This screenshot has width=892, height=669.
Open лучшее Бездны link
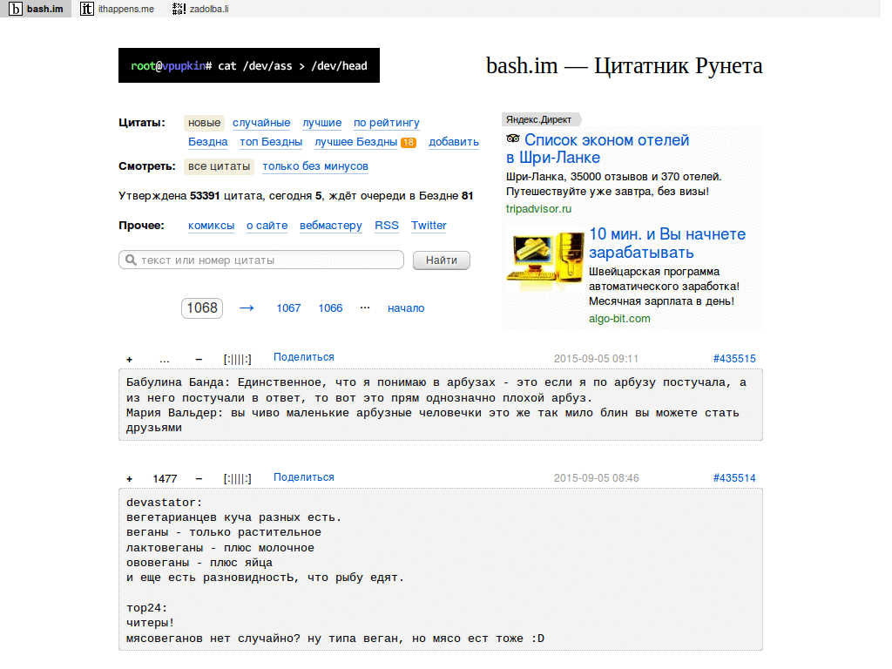[356, 142]
